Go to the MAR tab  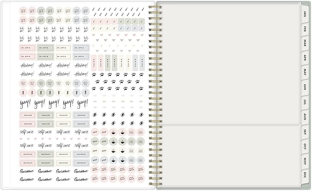click(305, 43)
